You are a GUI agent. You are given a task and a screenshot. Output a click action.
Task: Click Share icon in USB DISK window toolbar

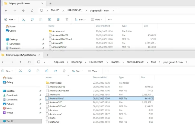tap(58, 19)
